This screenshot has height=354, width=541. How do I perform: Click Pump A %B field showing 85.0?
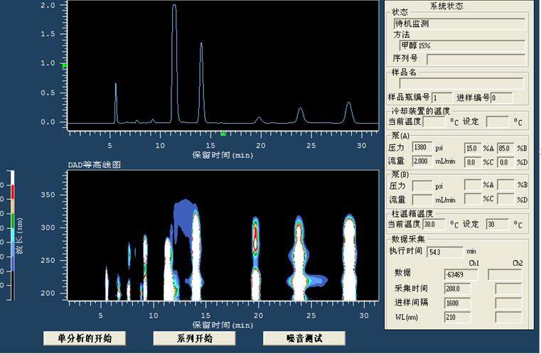click(505, 149)
